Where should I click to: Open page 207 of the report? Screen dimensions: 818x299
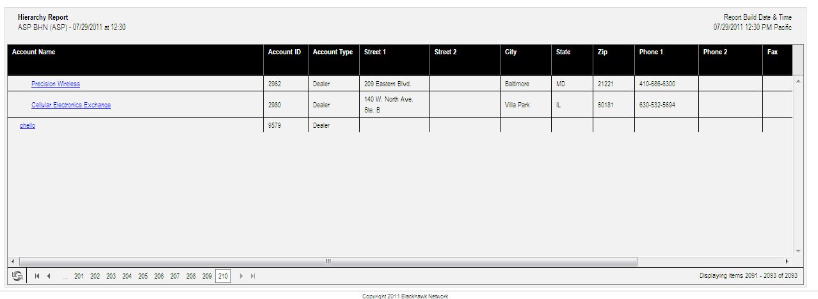175,277
